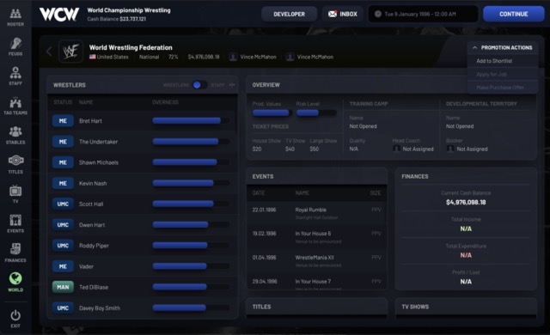Click the Risk Level bar
Screen dimensions: 550x335
pyautogui.click(x=316, y=113)
